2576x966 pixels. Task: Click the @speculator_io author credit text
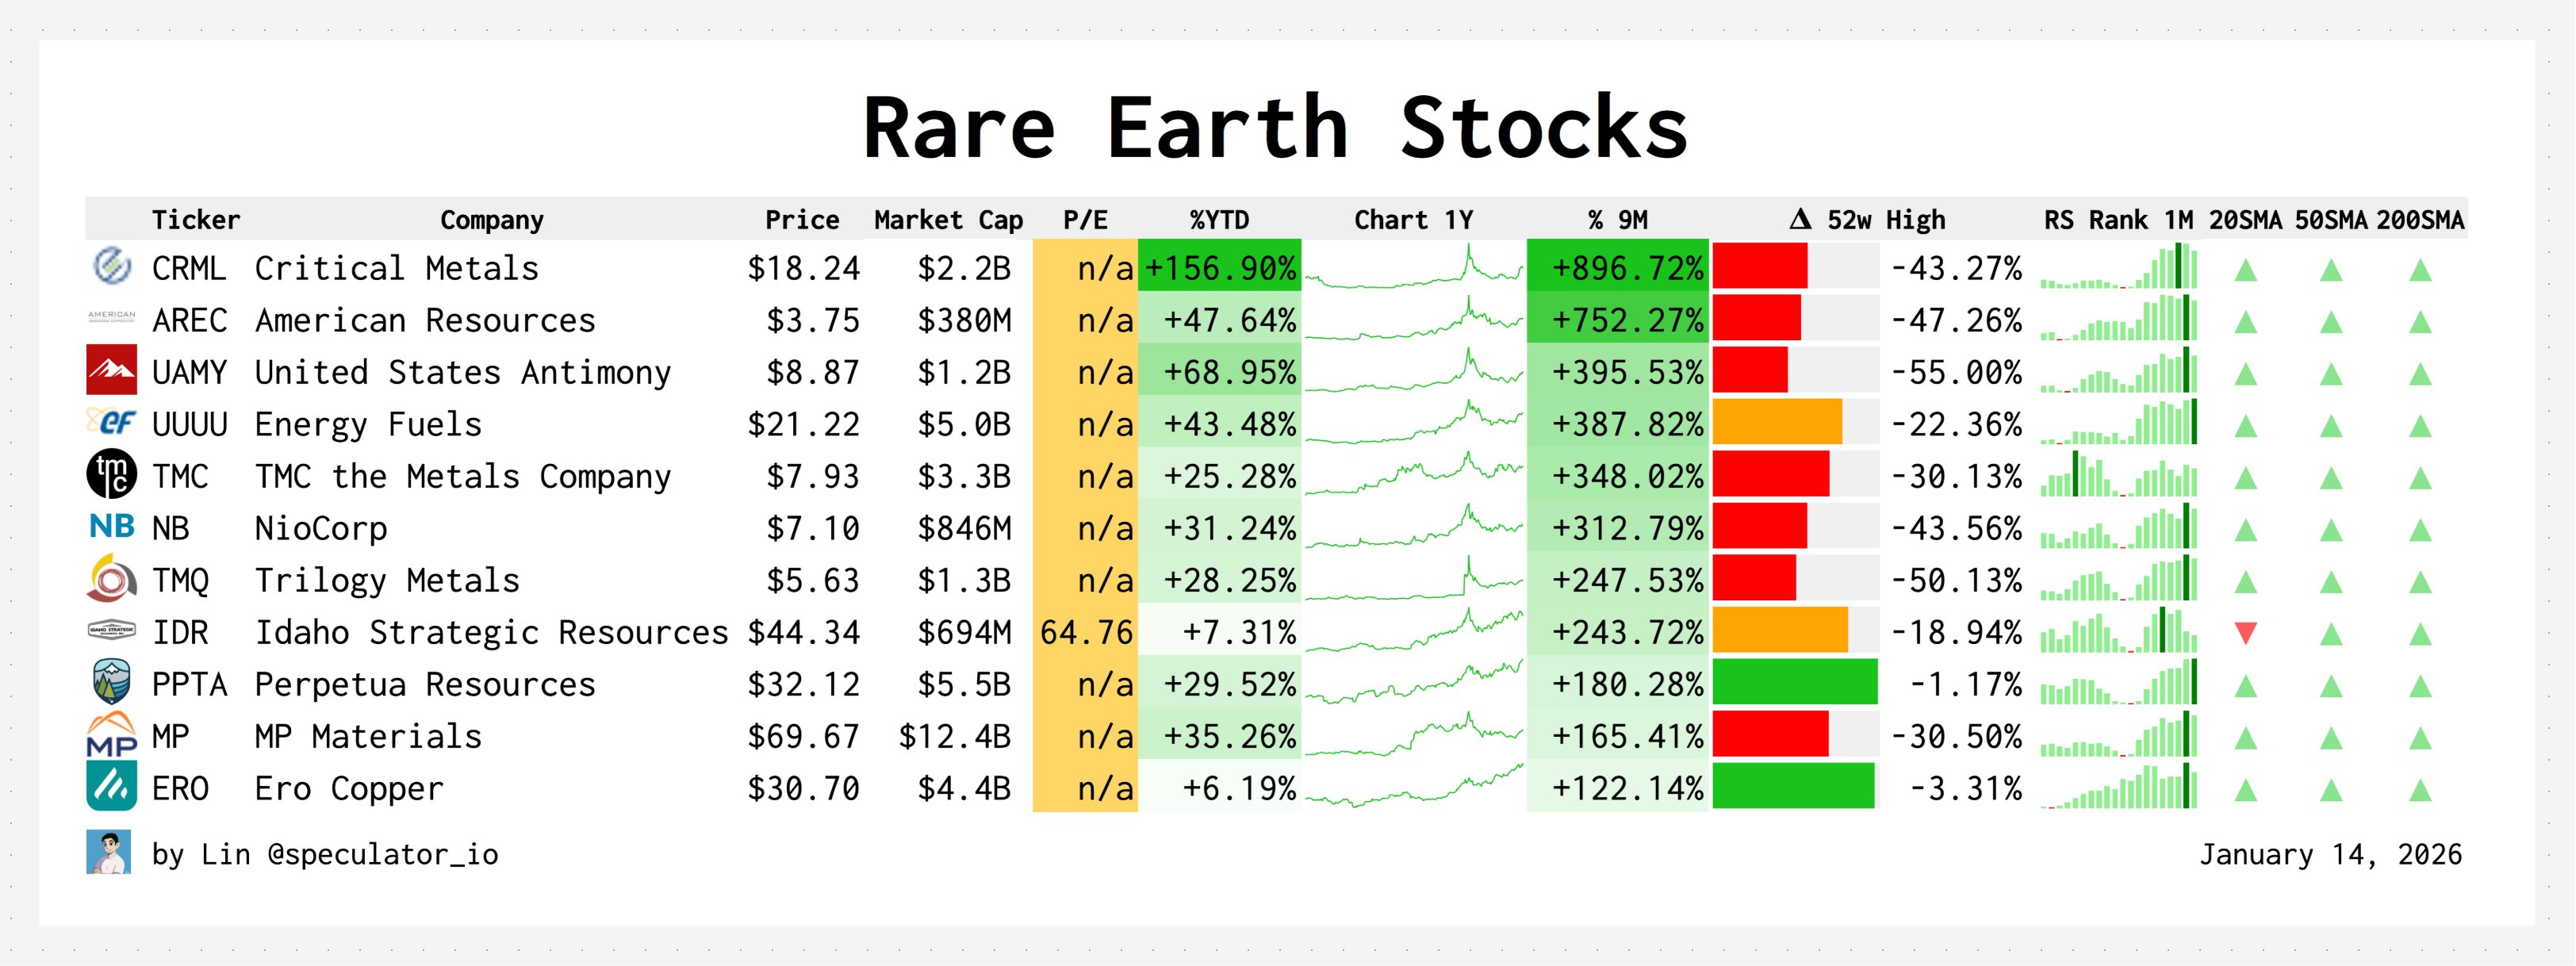(x=382, y=855)
